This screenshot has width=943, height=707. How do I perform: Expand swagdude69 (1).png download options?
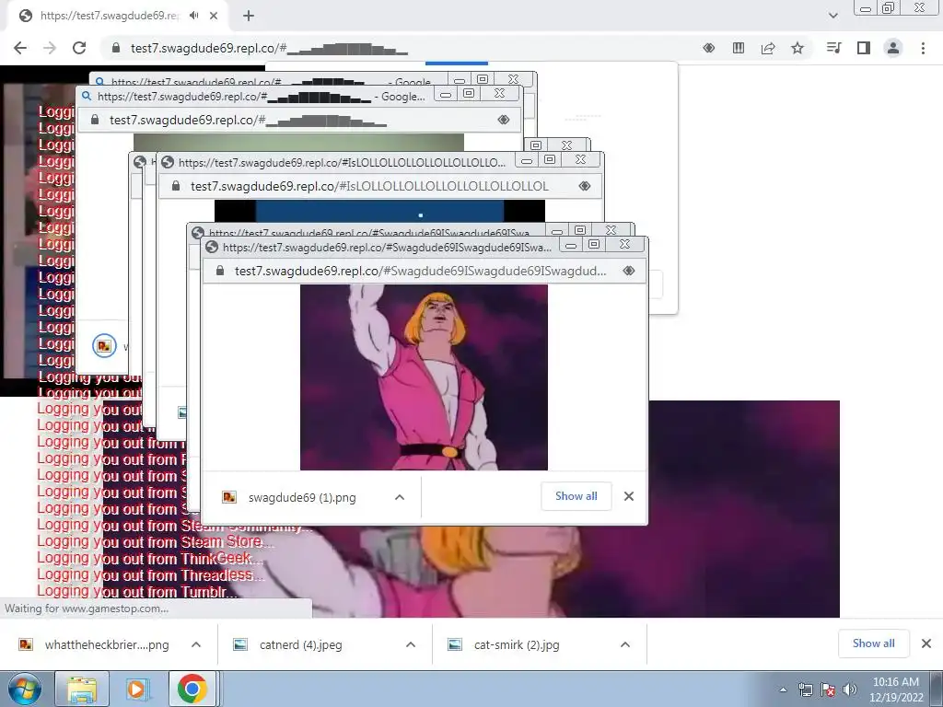[400, 497]
